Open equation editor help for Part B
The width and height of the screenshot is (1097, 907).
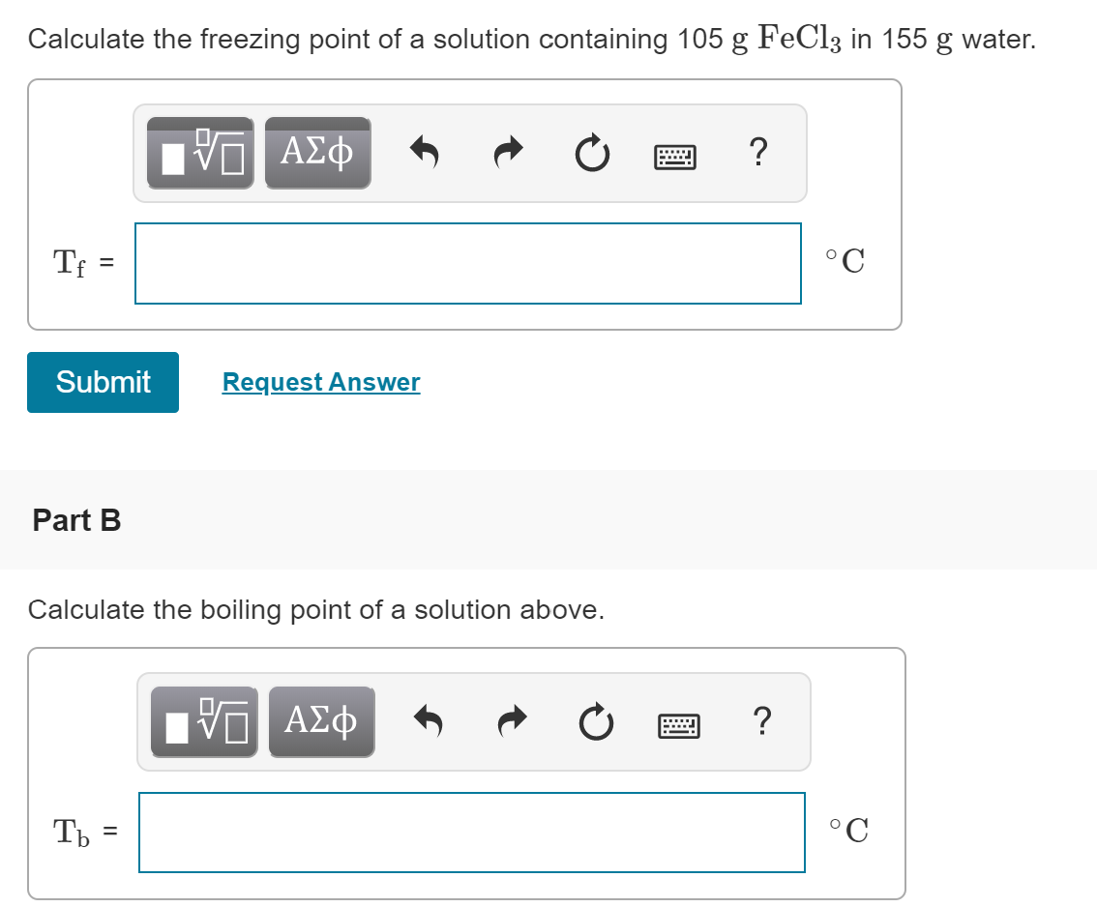coord(764,720)
